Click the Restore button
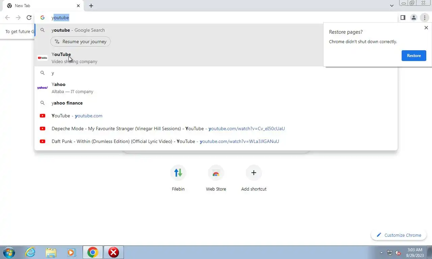 pyautogui.click(x=414, y=56)
